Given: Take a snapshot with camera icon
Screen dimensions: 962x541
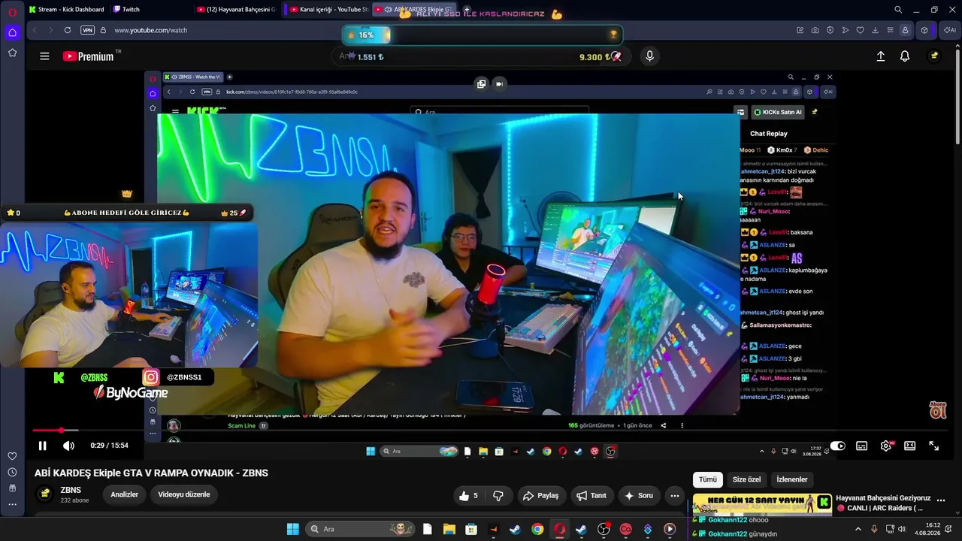Looking at the screenshot, I should (815, 30).
